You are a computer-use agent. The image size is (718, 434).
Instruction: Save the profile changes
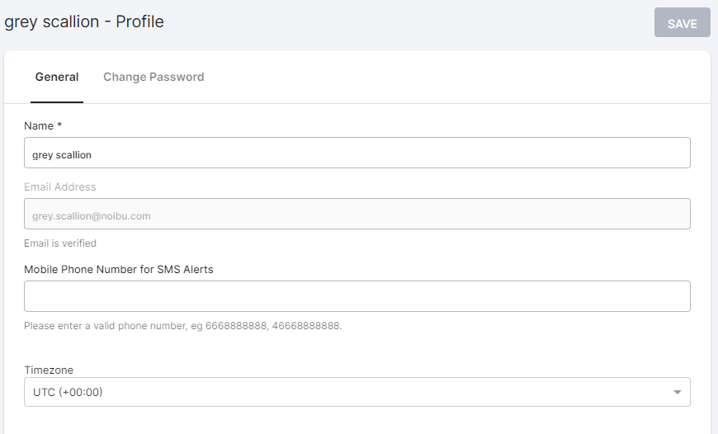click(682, 22)
